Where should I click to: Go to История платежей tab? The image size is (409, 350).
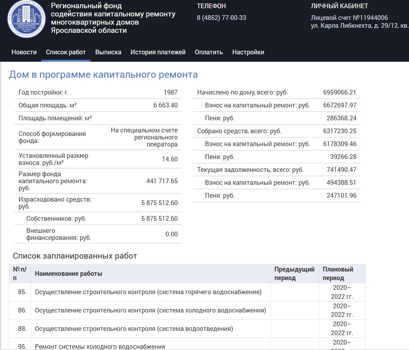[158, 52]
